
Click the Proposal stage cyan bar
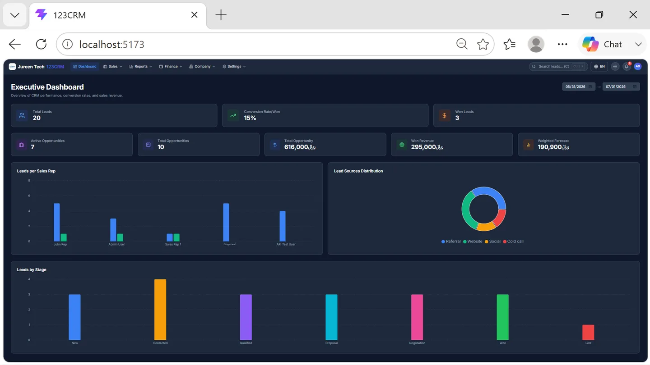(331, 317)
